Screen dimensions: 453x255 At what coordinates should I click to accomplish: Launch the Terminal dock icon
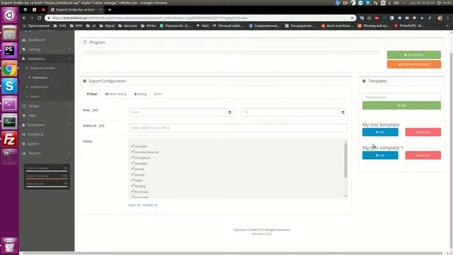[x=9, y=104]
